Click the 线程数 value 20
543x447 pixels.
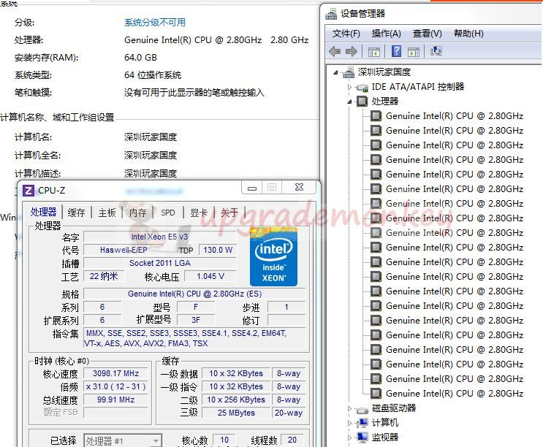(292, 440)
